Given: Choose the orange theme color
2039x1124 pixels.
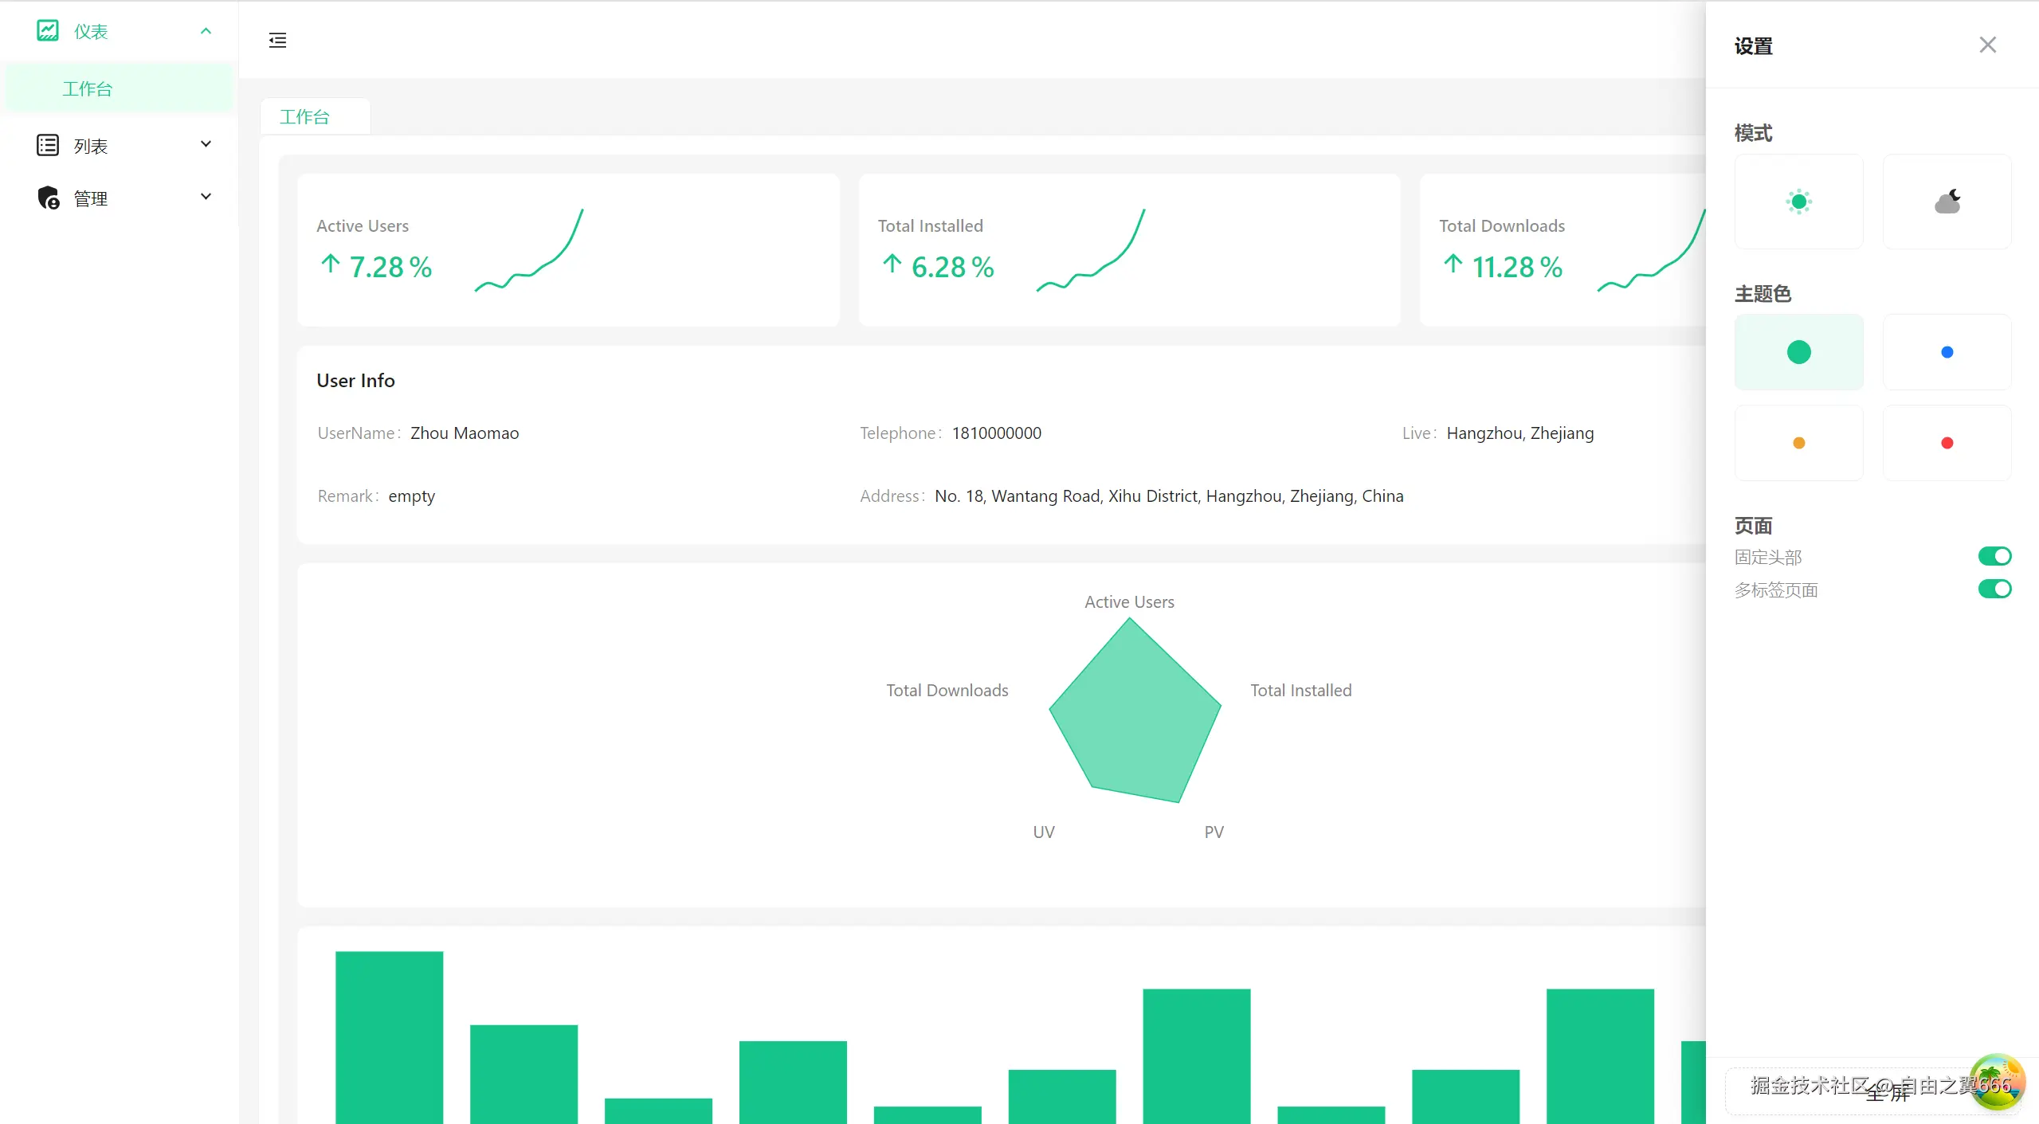Looking at the screenshot, I should tap(1798, 443).
